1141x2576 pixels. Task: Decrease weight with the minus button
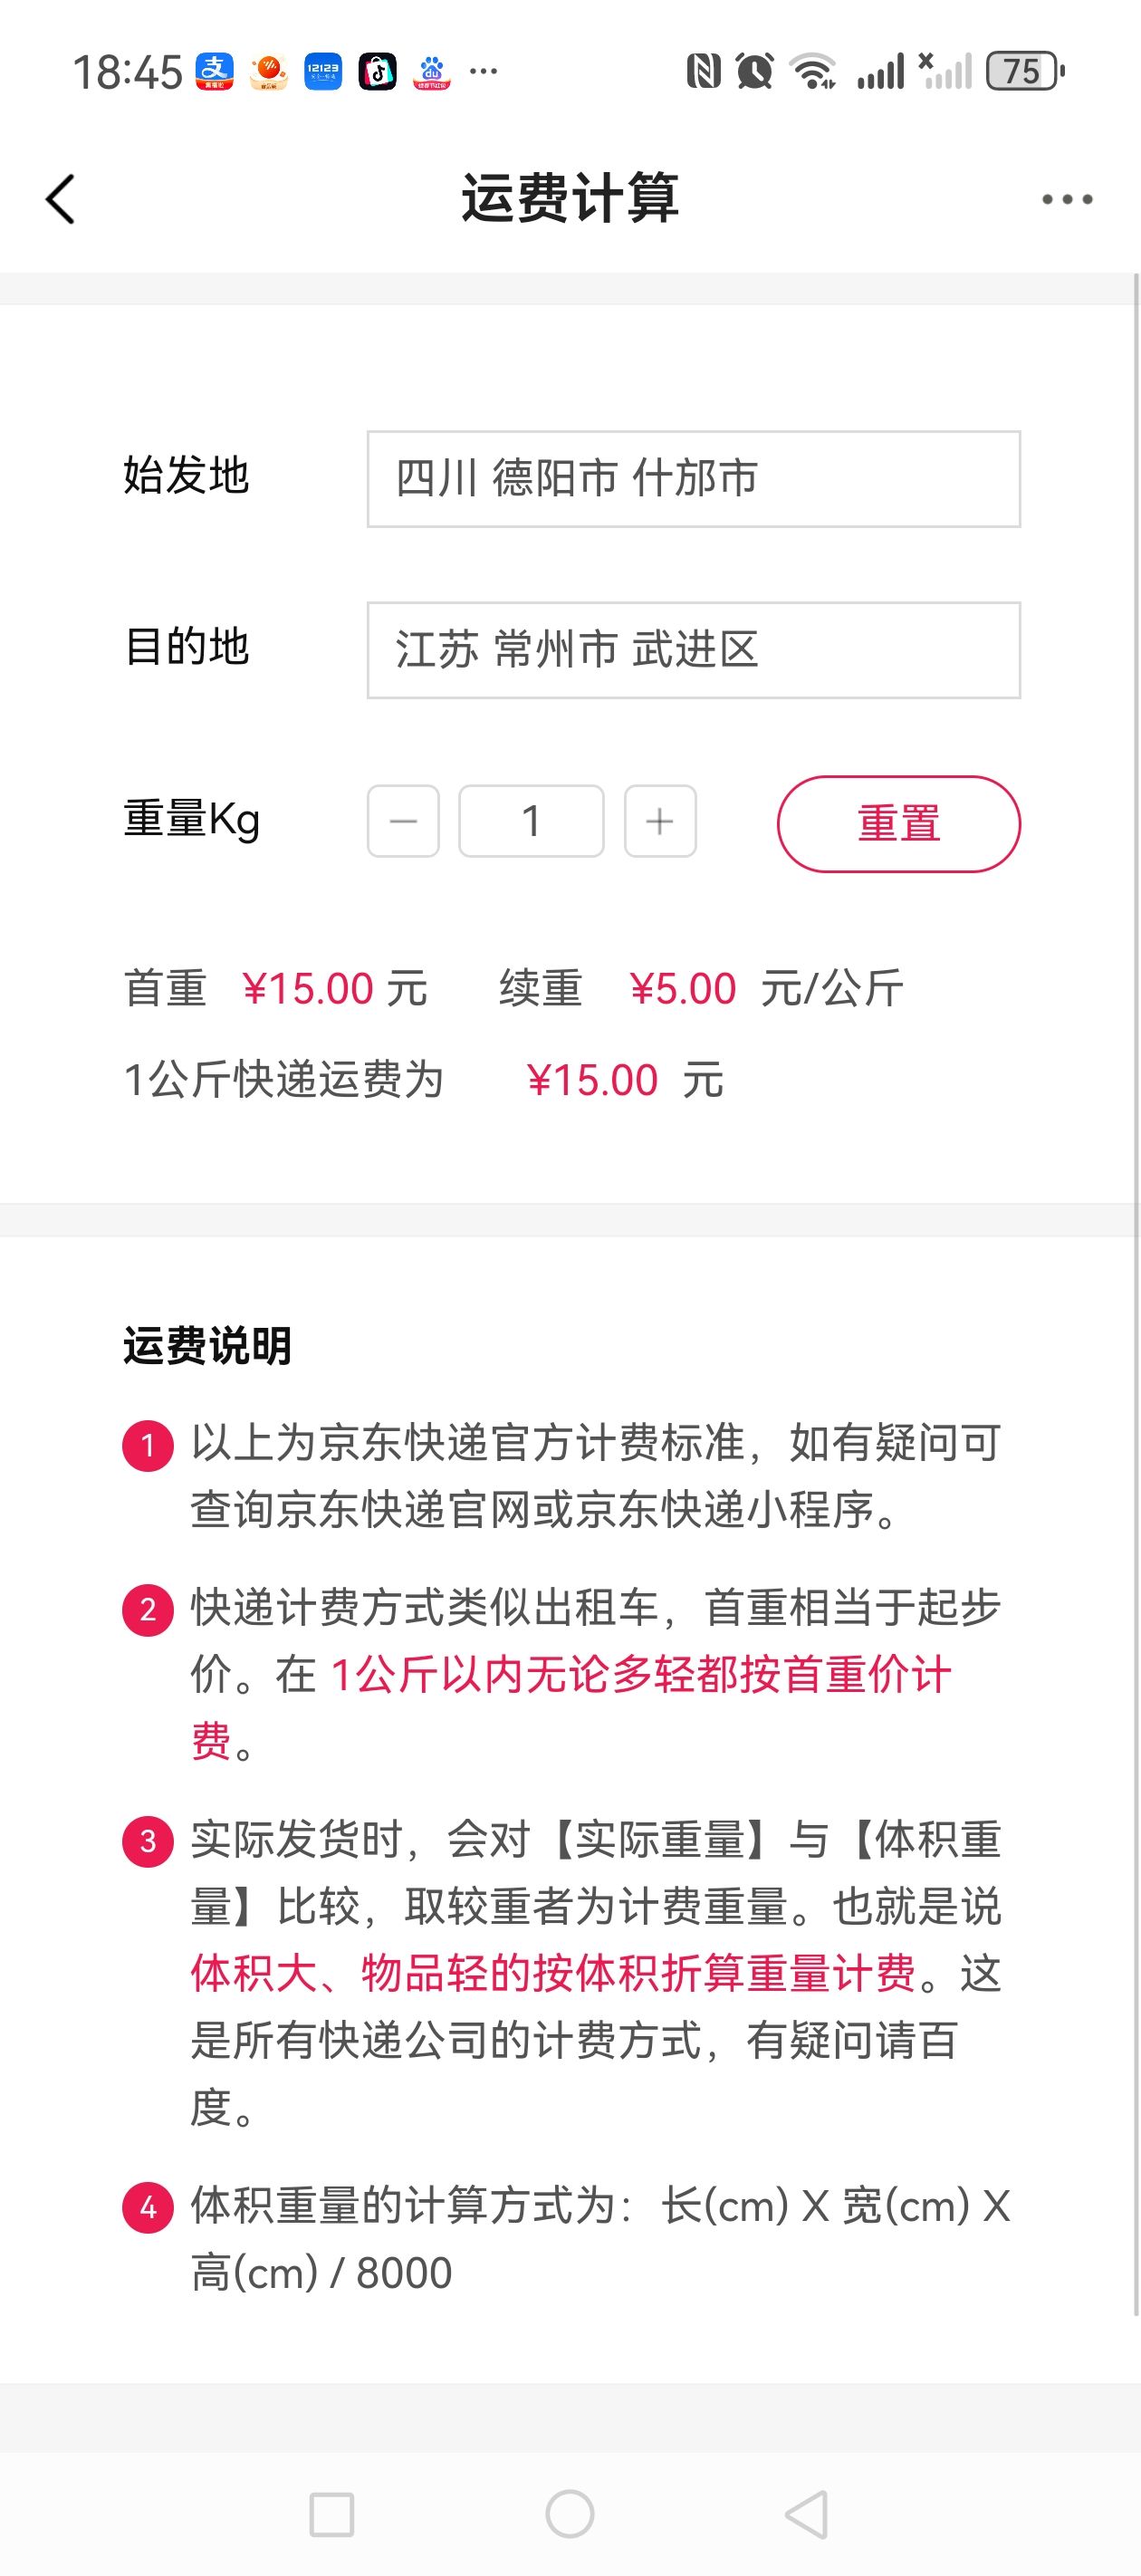[x=403, y=822]
